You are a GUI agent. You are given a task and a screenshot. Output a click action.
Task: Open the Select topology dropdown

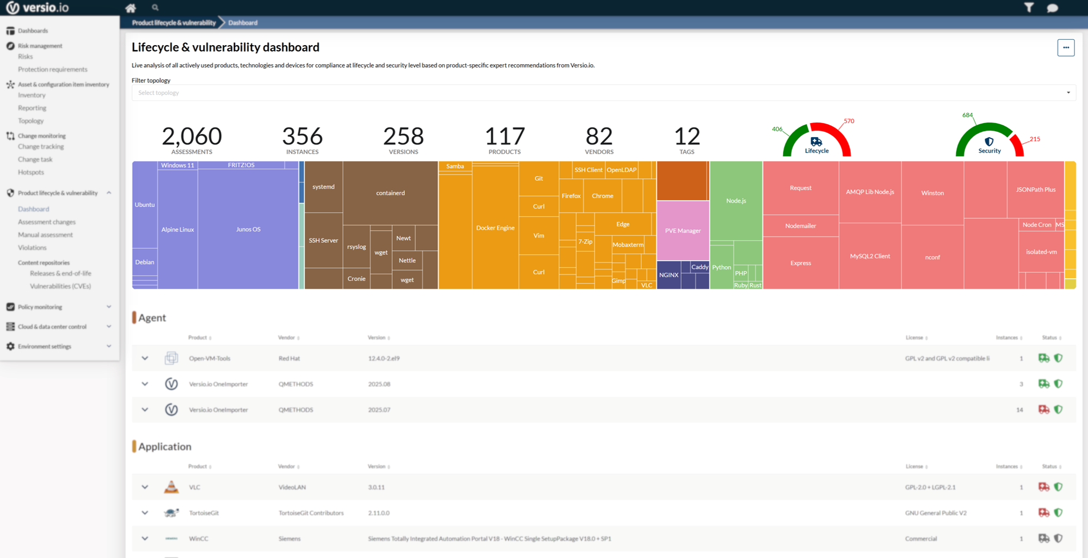(603, 93)
